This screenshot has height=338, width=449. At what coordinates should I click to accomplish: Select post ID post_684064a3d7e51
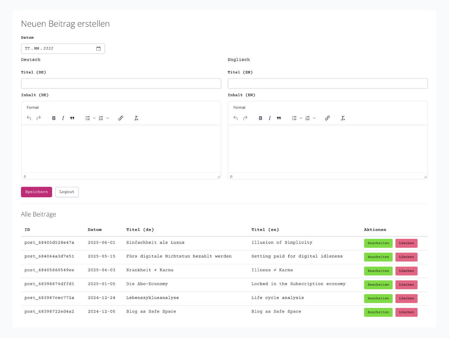pyautogui.click(x=49, y=256)
